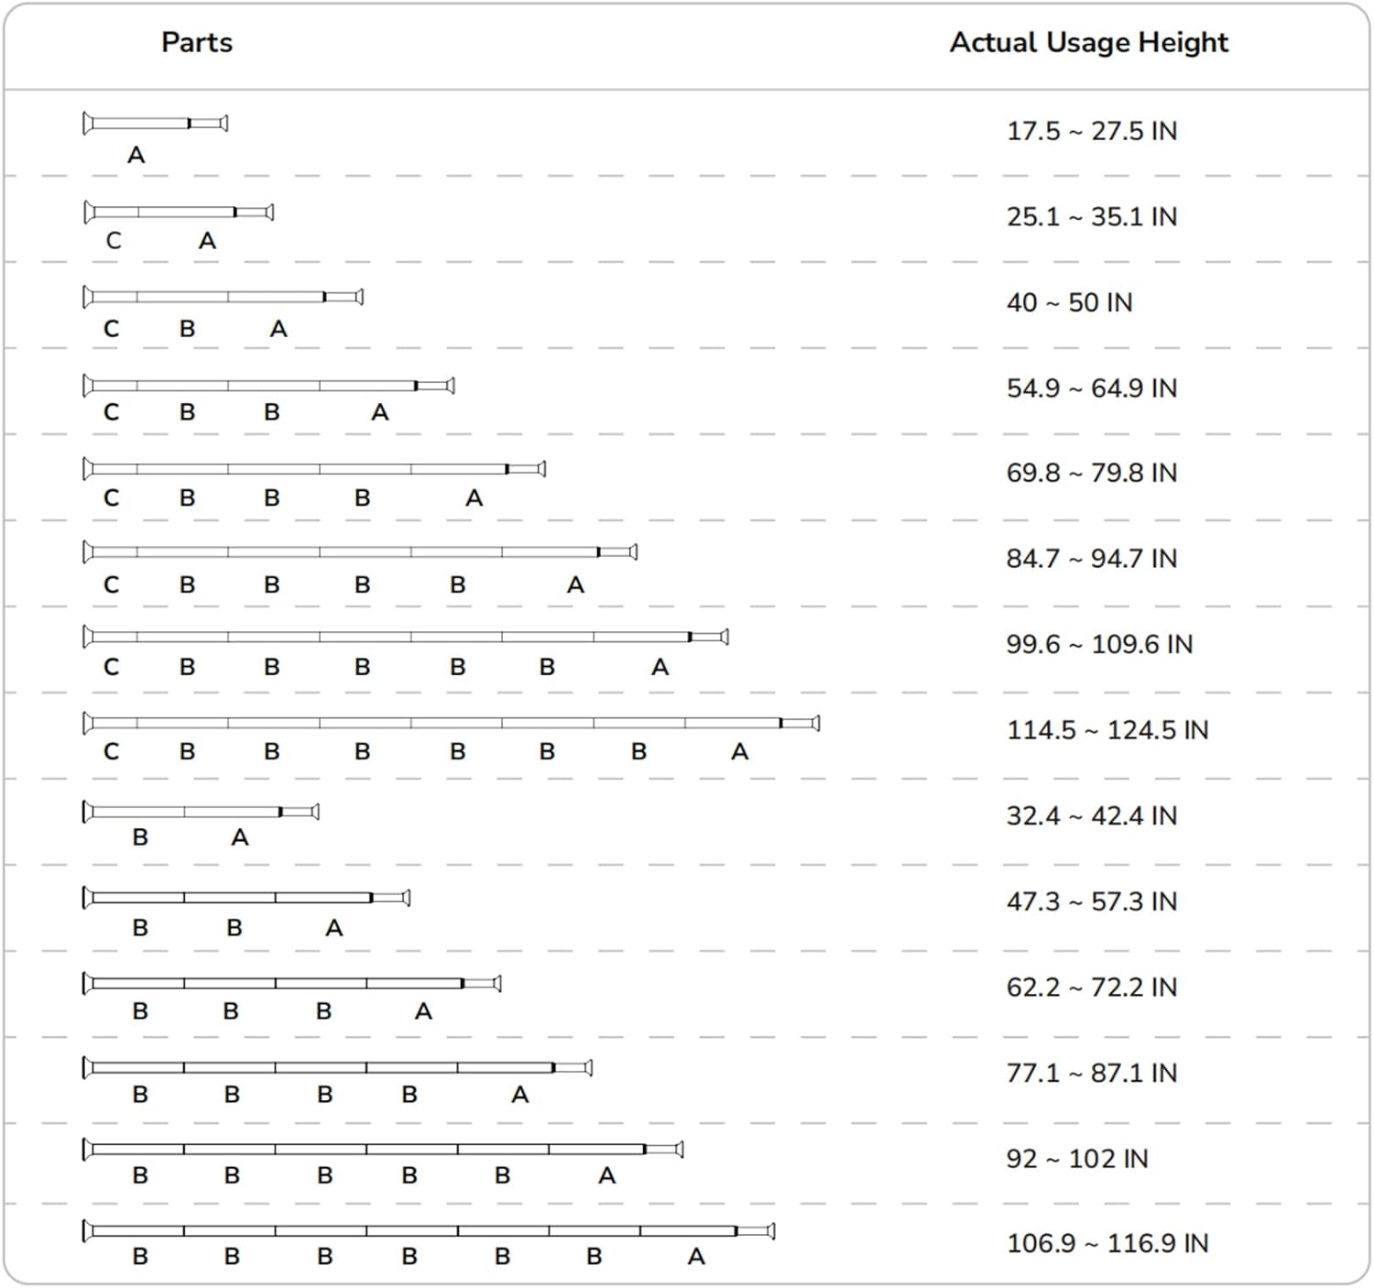Click the A label under the first rod
The image size is (1374, 1288).
[x=136, y=155]
